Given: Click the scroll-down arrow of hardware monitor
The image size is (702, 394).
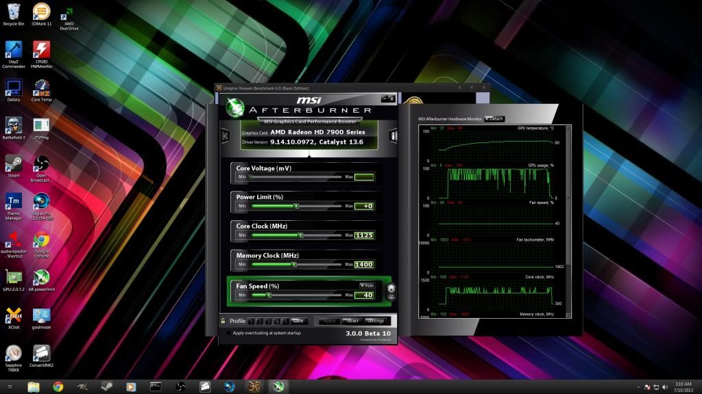Looking at the screenshot, I should click(x=568, y=315).
